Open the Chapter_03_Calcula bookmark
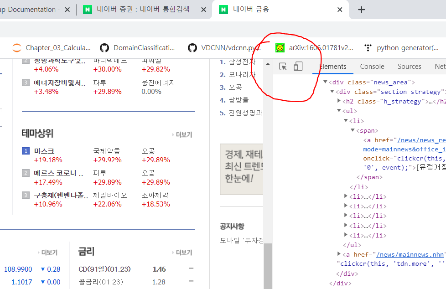Image resolution: width=446 pixels, height=289 pixels. (x=52, y=48)
